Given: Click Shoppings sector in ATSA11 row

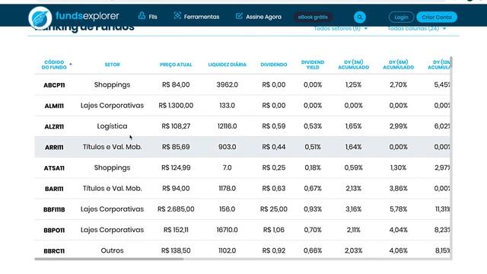Looking at the screenshot, I should point(112,167).
